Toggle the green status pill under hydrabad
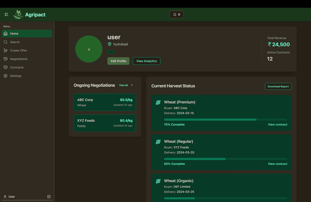Viewport: 311px width, 202px height. (111, 52)
